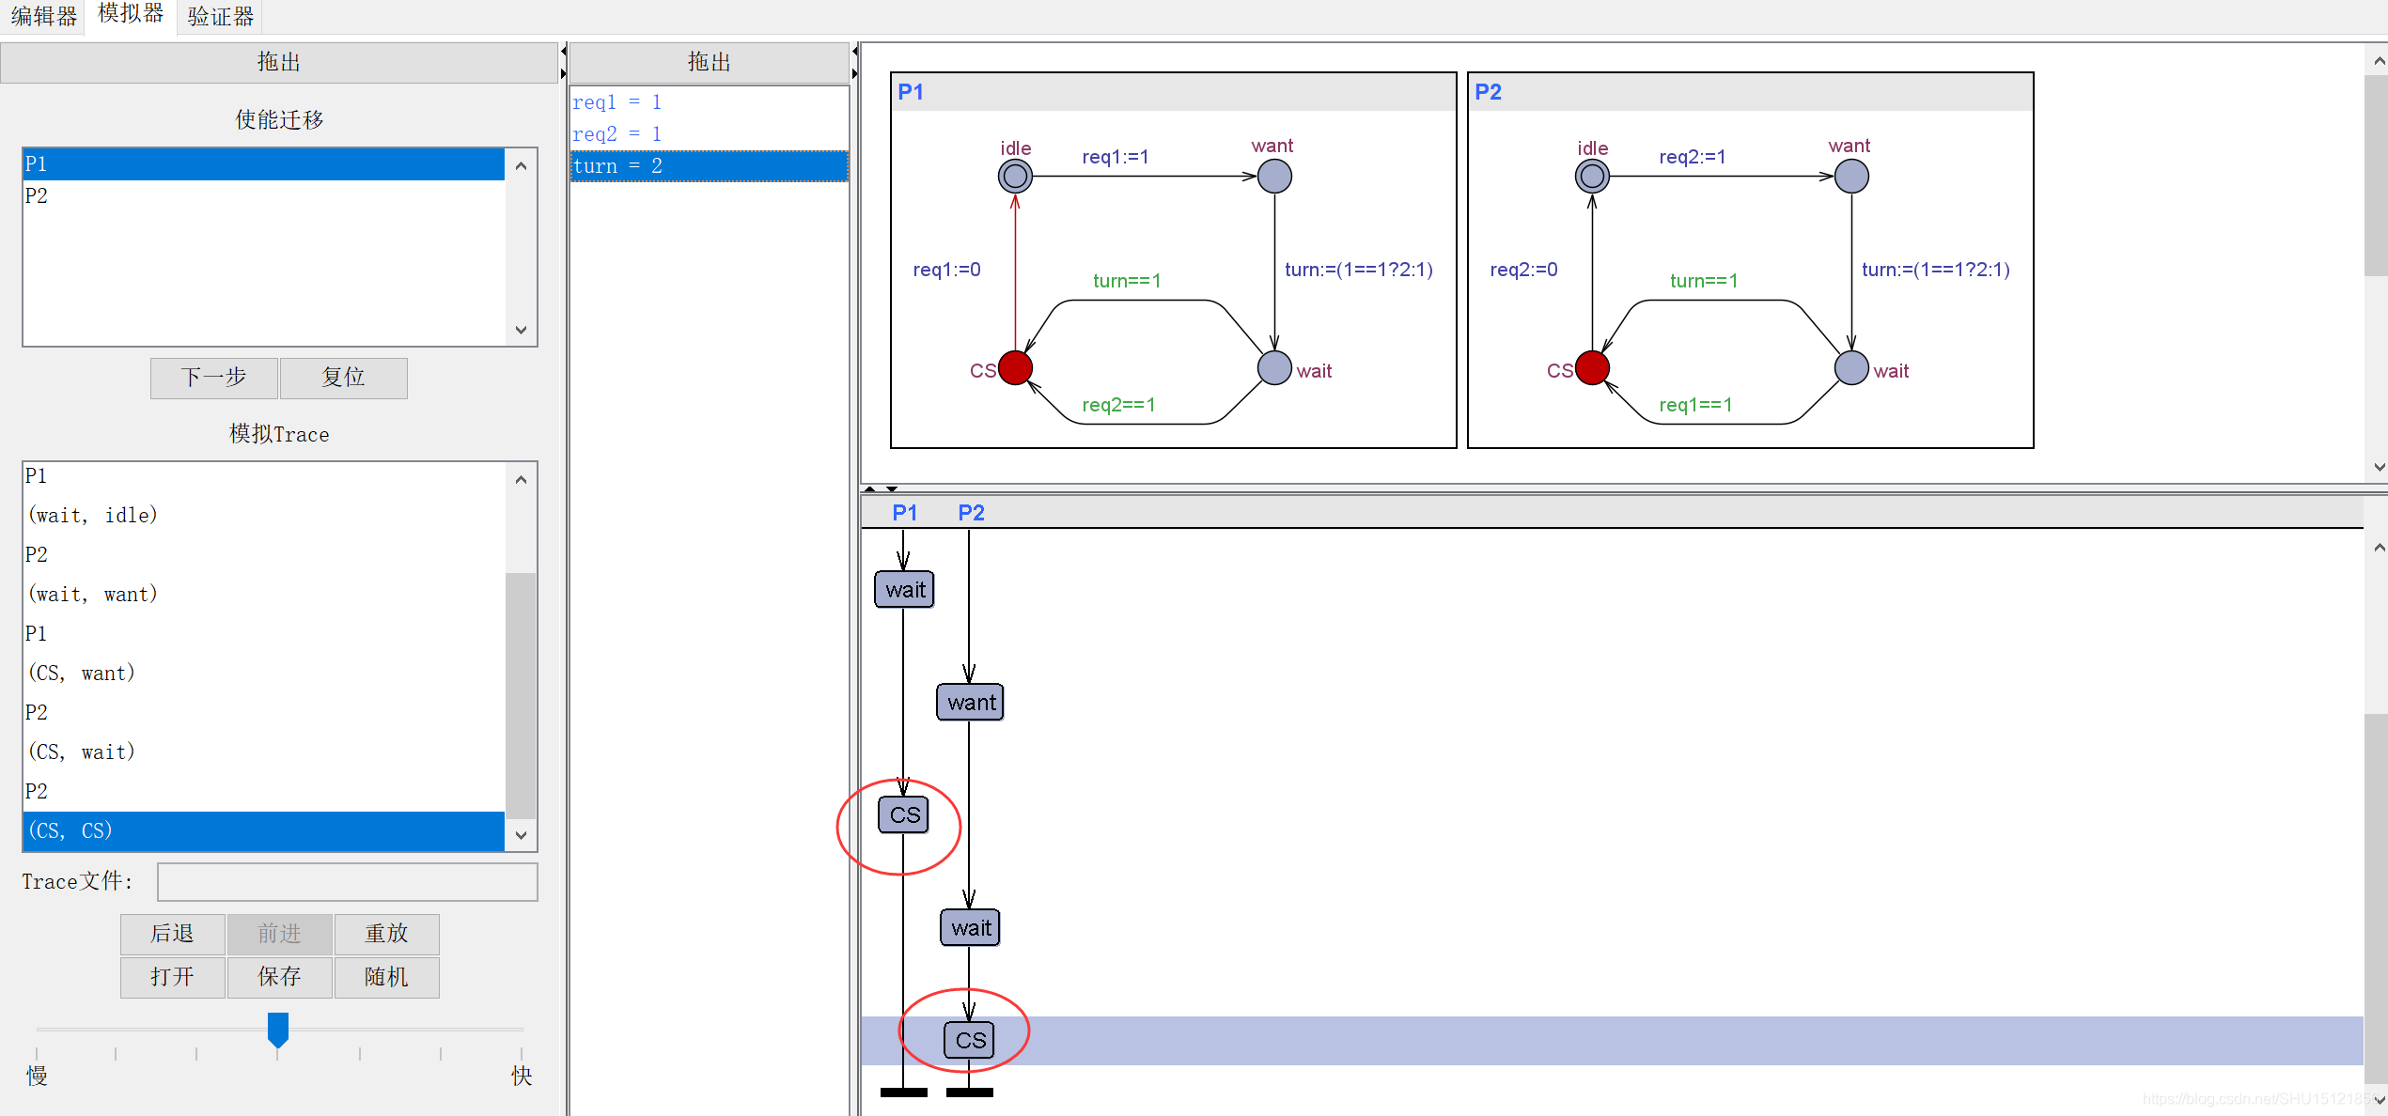The height and width of the screenshot is (1116, 2388).
Task: Click the P2 CS box in sequence chart
Action: pos(969,1041)
